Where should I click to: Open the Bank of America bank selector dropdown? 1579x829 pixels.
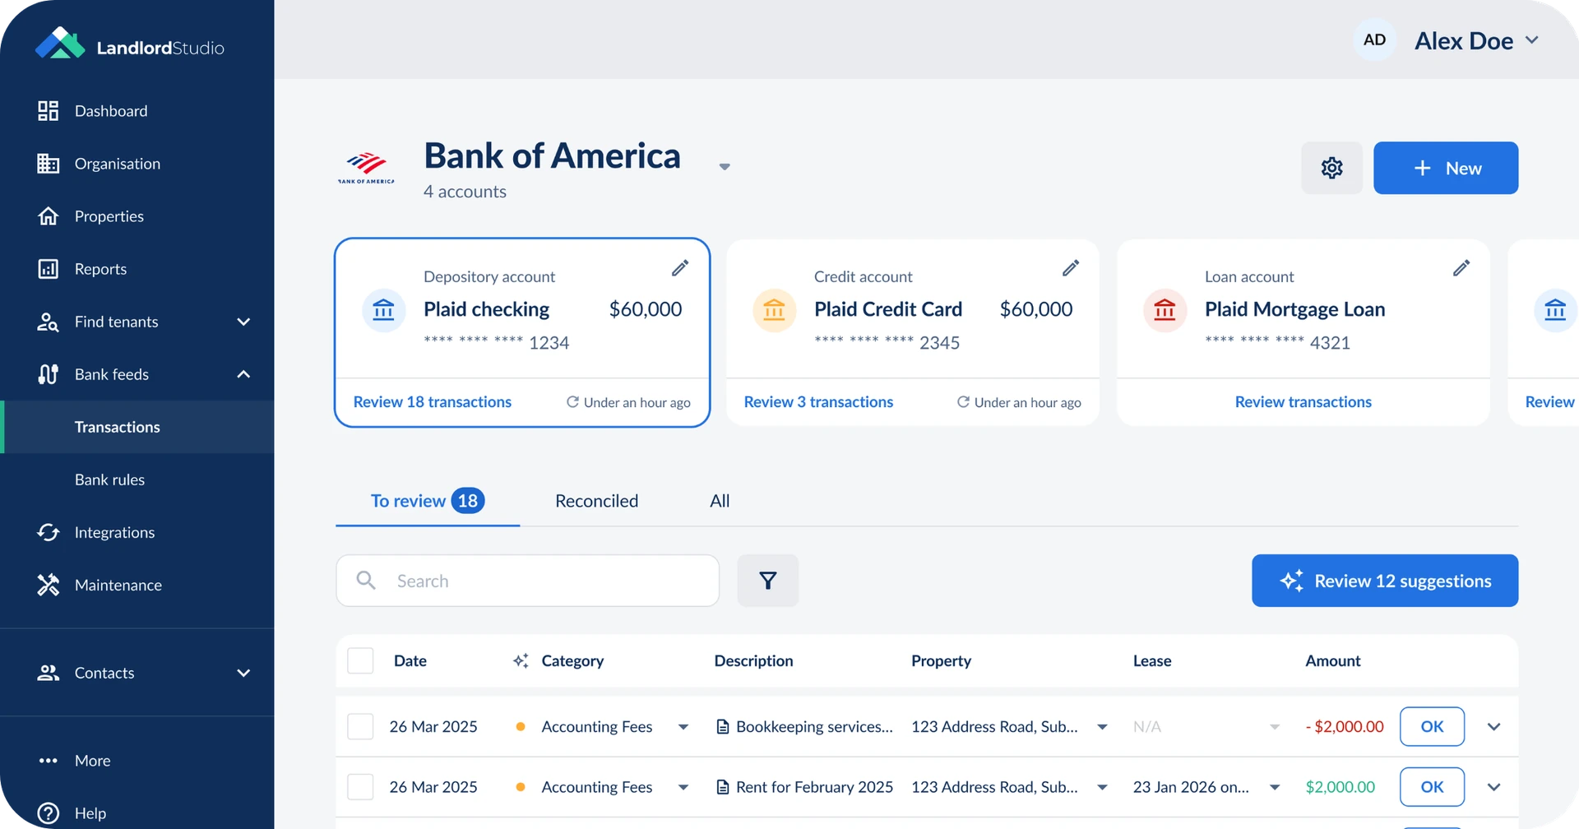725,167
